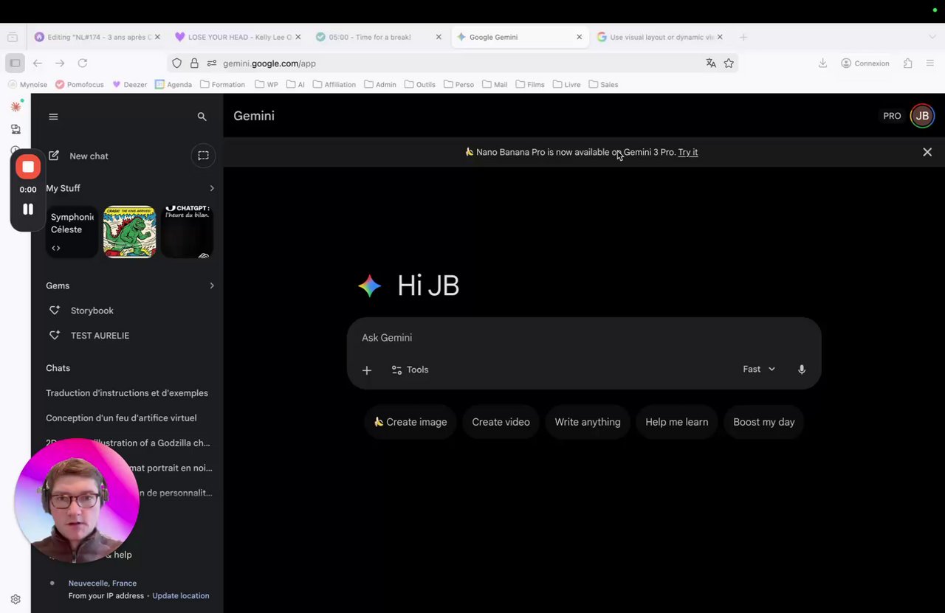
Task: Switch to the LOSE YOUR HEAD tab
Action: [238, 37]
